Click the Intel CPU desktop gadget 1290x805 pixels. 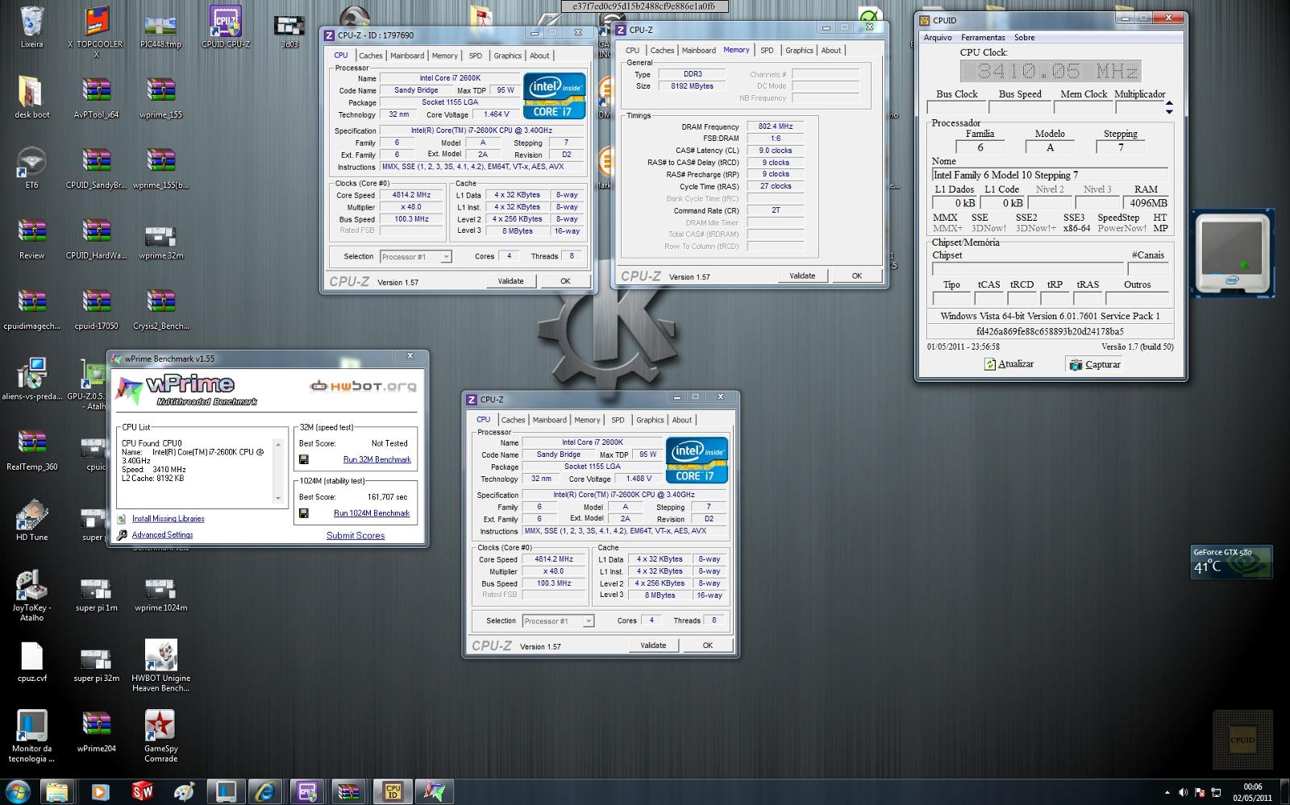point(1232,255)
